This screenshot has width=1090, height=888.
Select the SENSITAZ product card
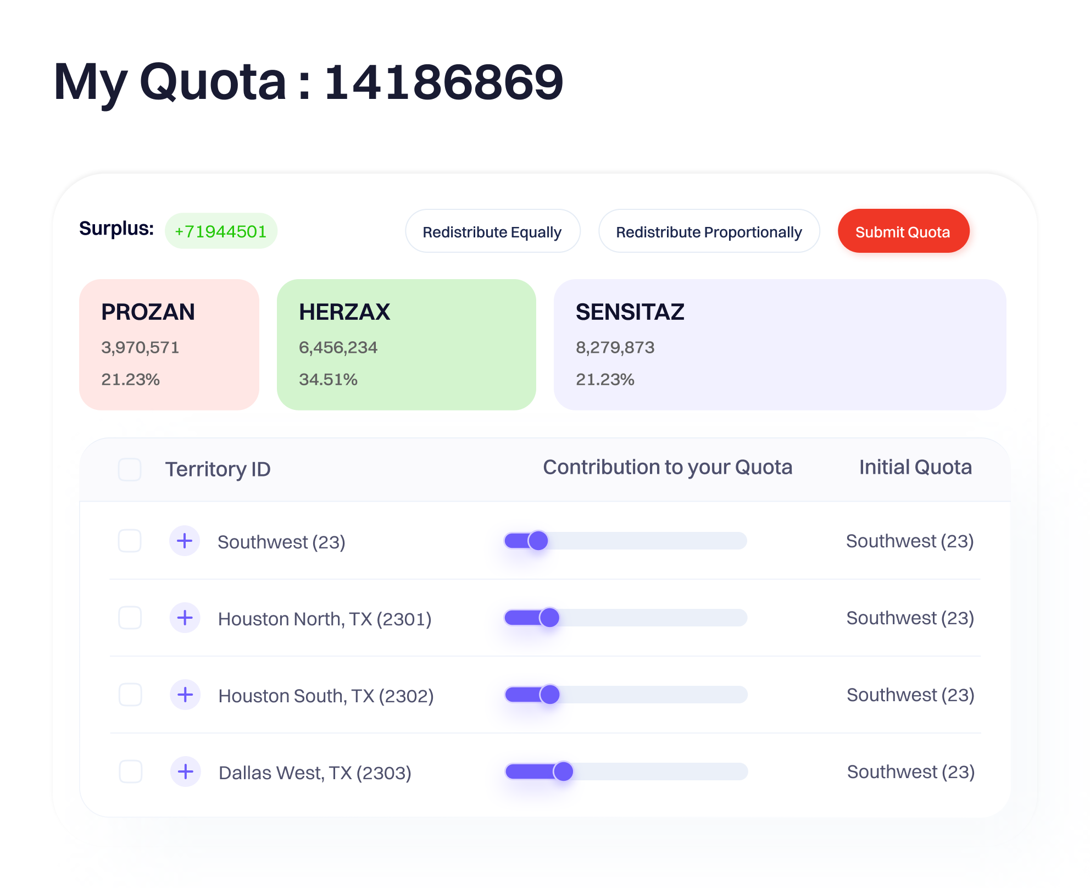click(780, 345)
